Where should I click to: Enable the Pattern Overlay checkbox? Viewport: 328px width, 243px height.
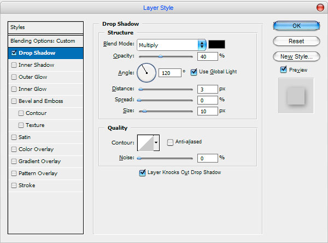(14, 173)
